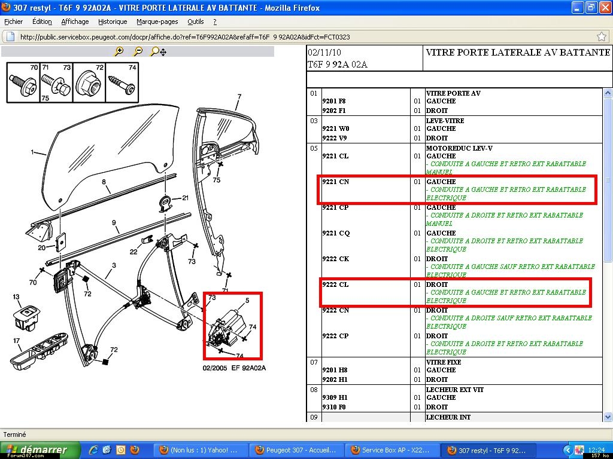Click the flange nut thumbnail numbered 72
The image size is (613, 459).
(x=90, y=82)
